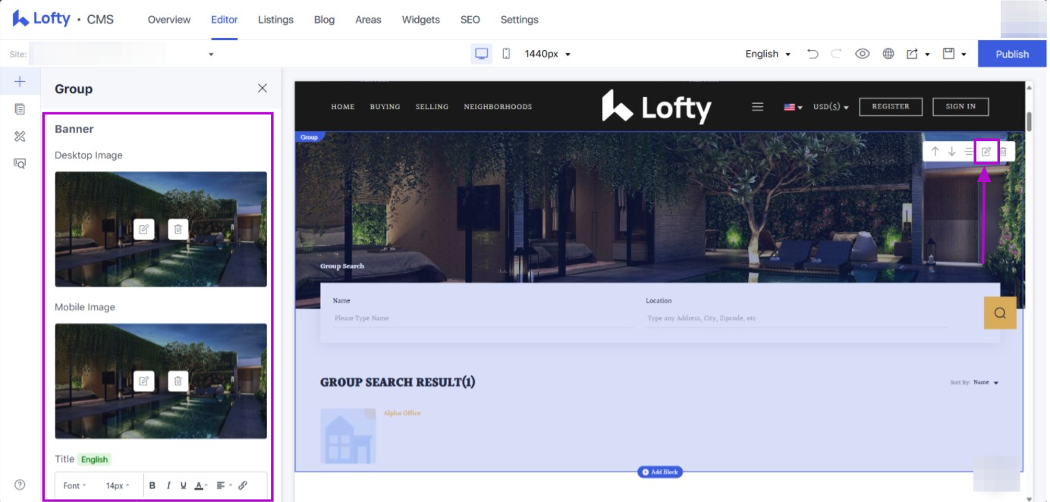Open the text color picker in the Title editor
1050x502 pixels.
tap(200, 485)
